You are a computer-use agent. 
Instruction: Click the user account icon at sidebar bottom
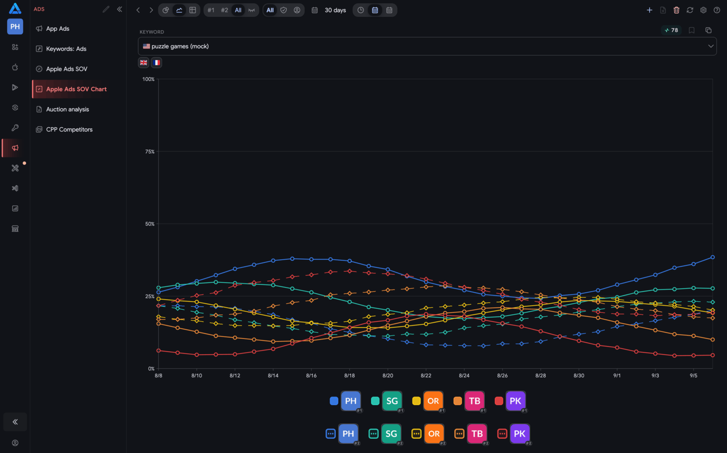(x=15, y=443)
